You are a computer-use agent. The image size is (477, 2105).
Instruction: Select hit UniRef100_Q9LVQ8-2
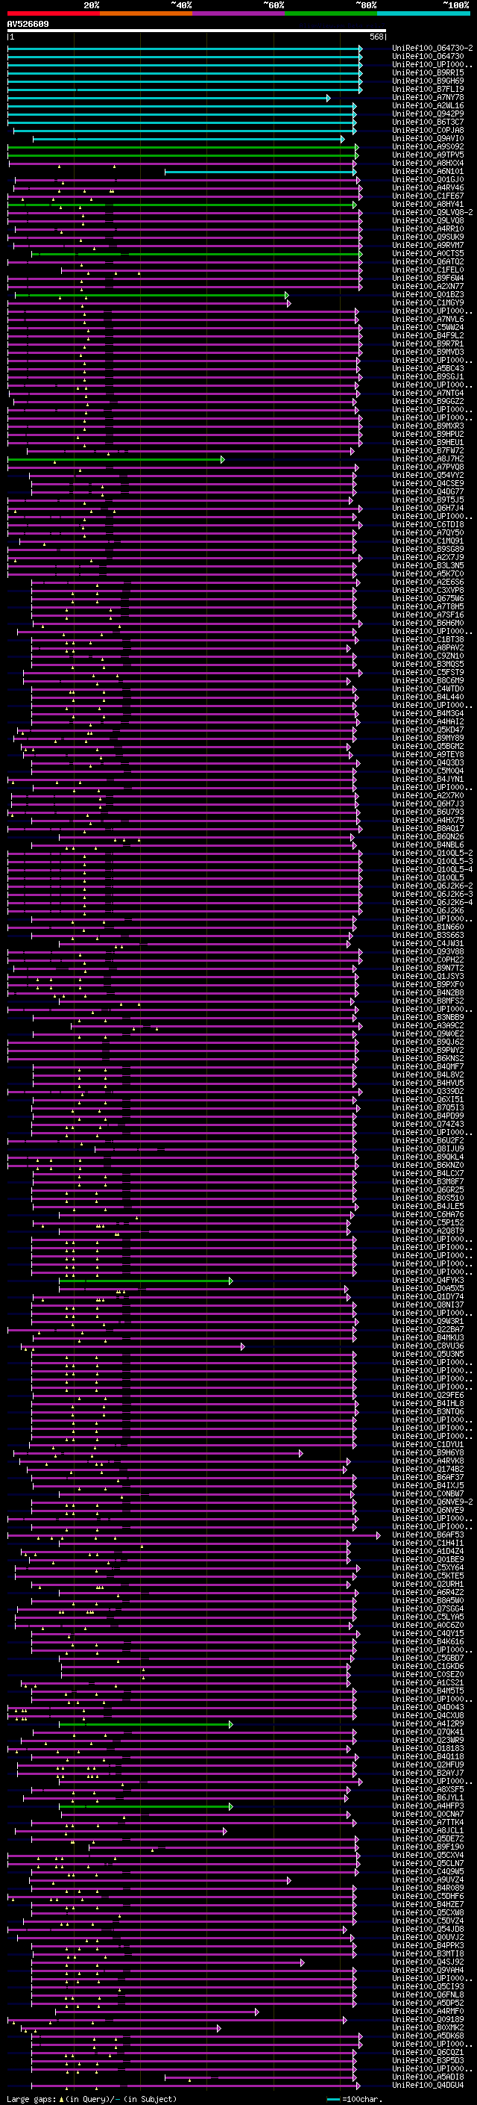tap(432, 213)
